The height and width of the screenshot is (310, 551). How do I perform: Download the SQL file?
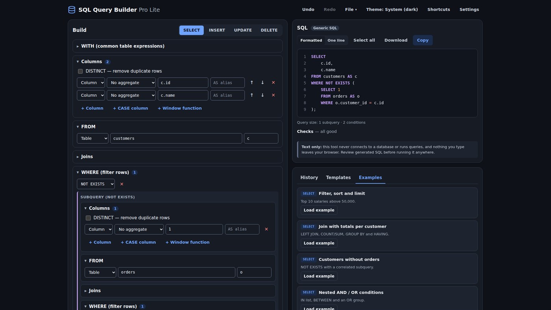tap(396, 40)
